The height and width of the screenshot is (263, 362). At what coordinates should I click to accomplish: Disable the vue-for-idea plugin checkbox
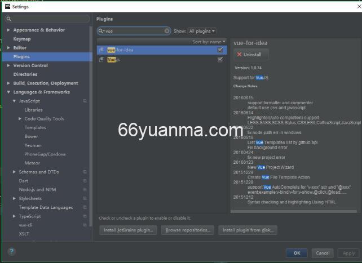click(x=220, y=50)
